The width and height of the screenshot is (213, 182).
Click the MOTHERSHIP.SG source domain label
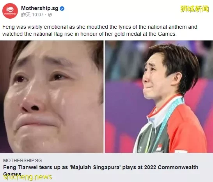pos(22,161)
